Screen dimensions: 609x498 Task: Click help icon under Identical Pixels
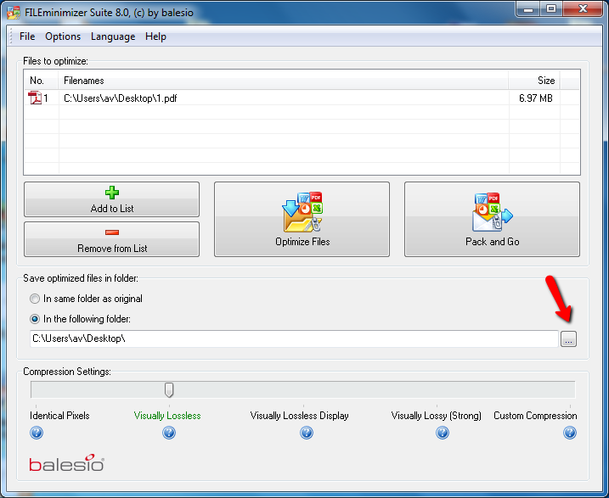37,433
